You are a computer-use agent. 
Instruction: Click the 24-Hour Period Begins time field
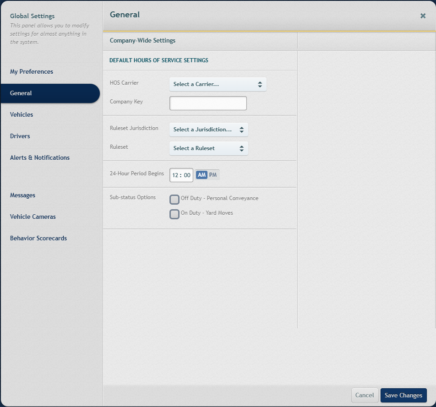(x=181, y=174)
